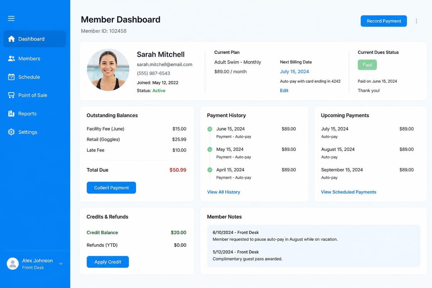Click green check beside May 15, 2024 payment
Screen dimensions: 432x288
210,149
